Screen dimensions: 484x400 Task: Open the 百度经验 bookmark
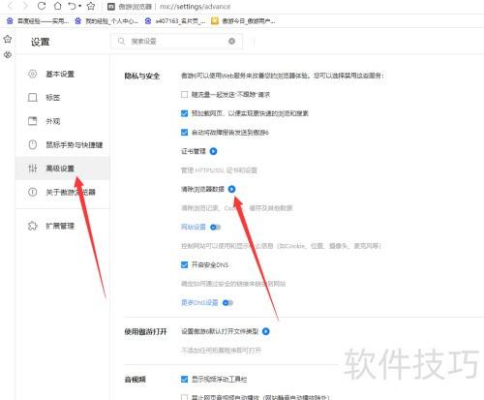(38, 21)
